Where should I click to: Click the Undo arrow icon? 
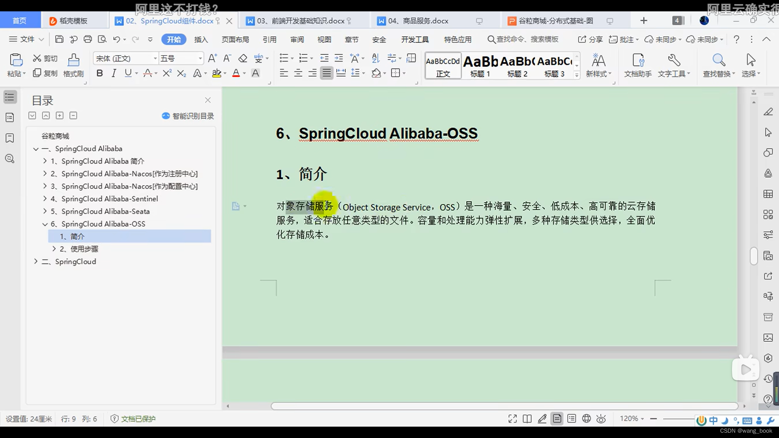(116, 39)
